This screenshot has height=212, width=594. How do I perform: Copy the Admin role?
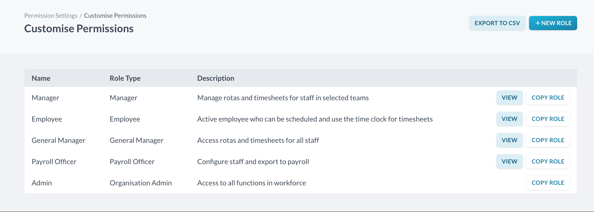tap(548, 183)
